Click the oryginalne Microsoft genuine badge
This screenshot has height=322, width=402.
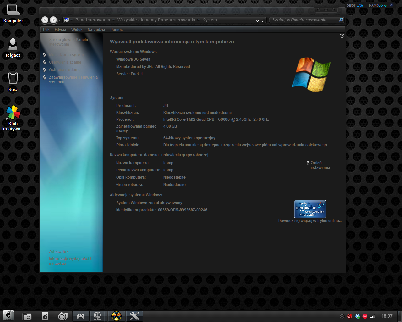[310, 209]
